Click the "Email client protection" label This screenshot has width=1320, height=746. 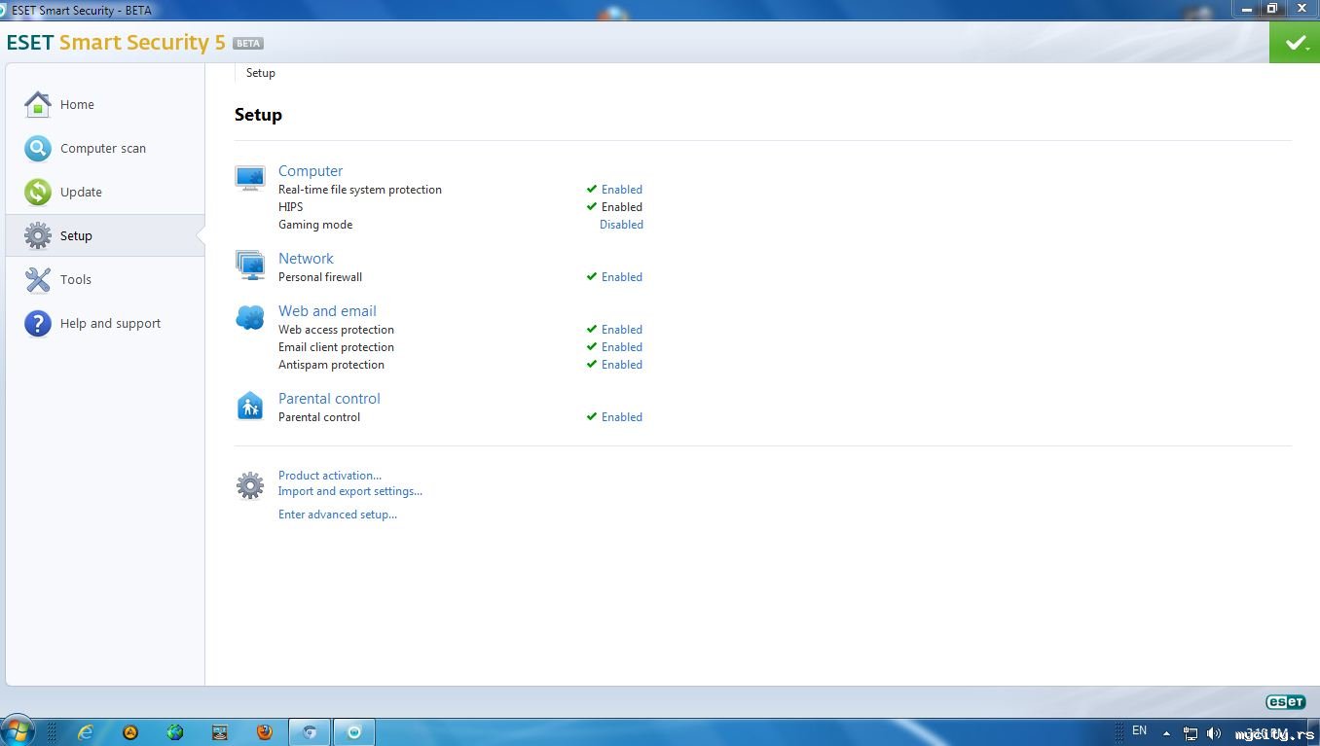[336, 347]
